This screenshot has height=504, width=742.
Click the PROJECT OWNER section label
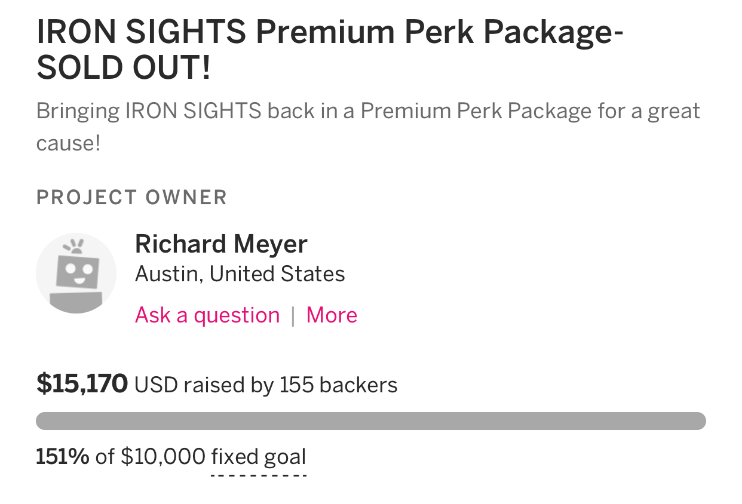tap(132, 197)
